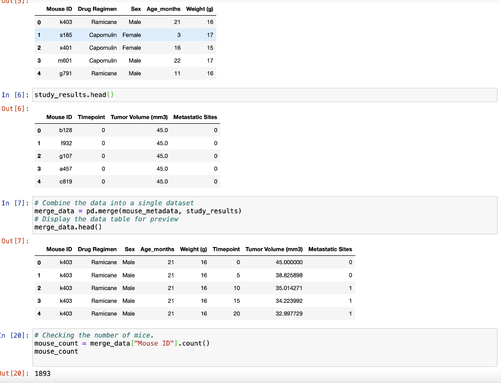Click the g791 Mouse ID cell
The height and width of the screenshot is (383, 501).
66,73
